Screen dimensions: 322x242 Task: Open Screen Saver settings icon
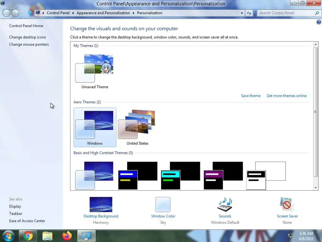coord(287,204)
